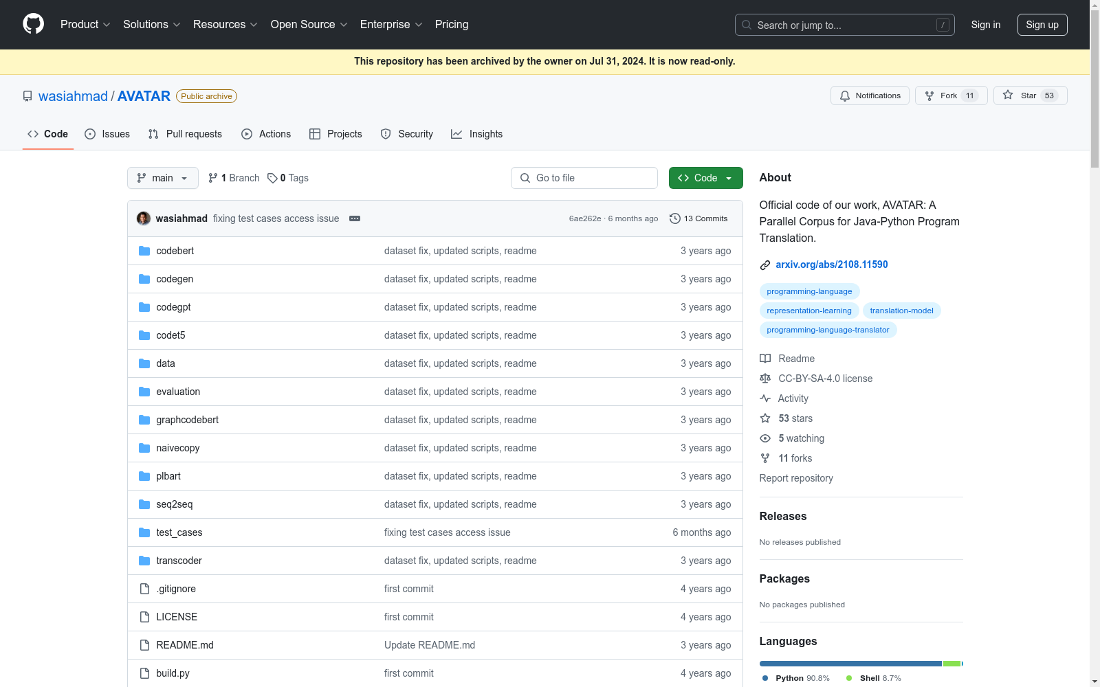Viewport: 1100px width, 687px height.
Task: Open the Solutions dropdown menu
Action: (x=151, y=24)
